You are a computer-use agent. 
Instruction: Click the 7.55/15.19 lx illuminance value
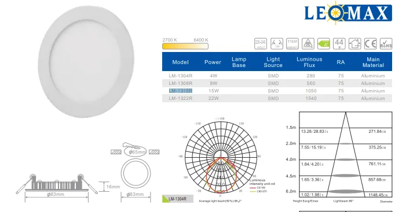[x=313, y=147]
